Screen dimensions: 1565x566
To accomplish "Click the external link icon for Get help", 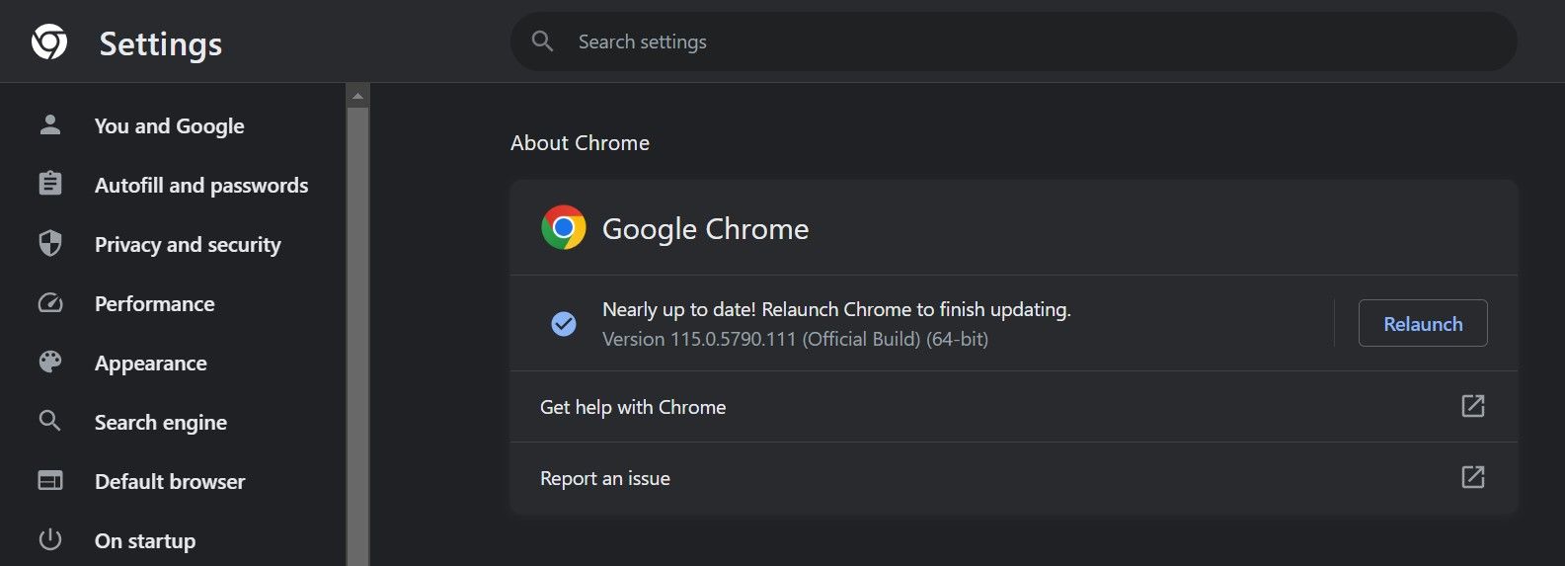I will (1472, 406).
